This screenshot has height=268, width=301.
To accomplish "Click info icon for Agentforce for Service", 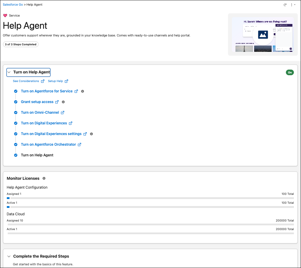I will coord(82,91).
